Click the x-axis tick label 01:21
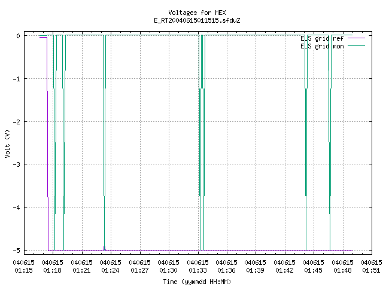Image resolution: width=383 pixels, height=287 pixels. [81, 270]
